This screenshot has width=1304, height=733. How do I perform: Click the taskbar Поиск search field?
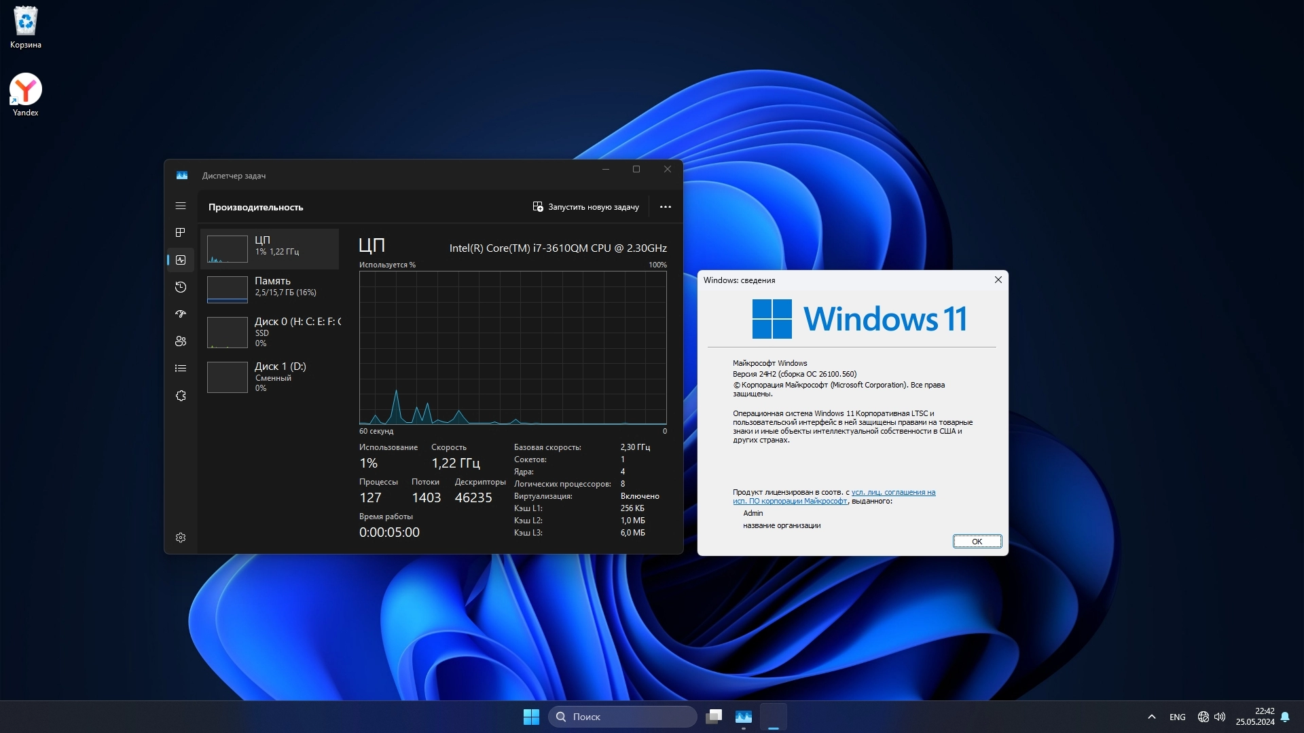pyautogui.click(x=622, y=717)
